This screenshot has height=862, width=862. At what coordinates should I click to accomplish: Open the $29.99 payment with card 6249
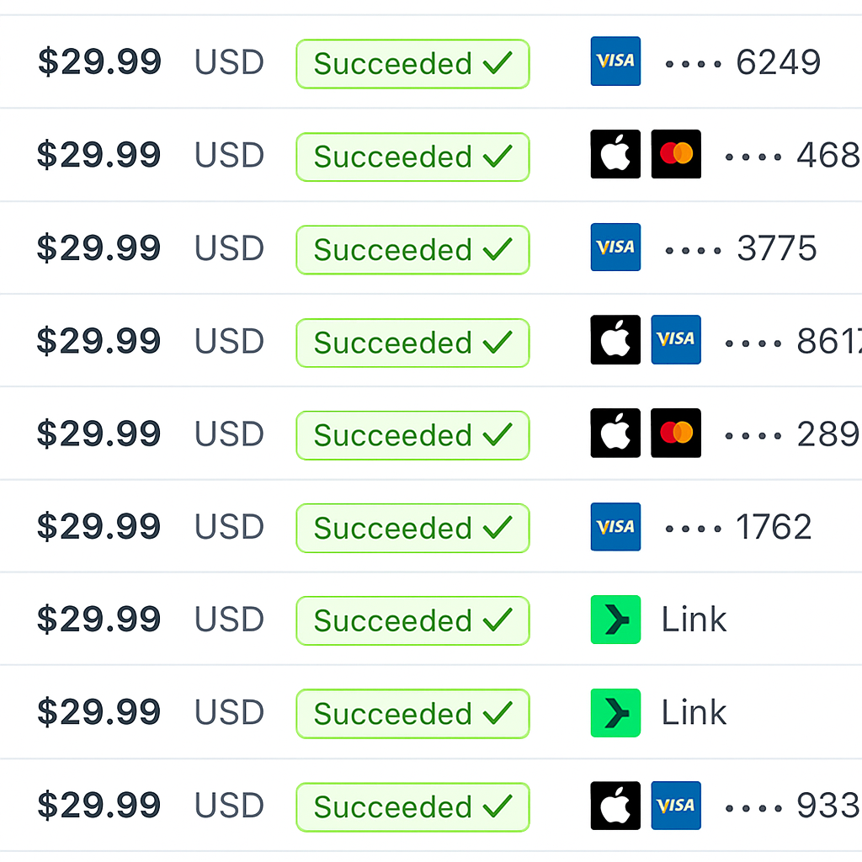coord(99,62)
